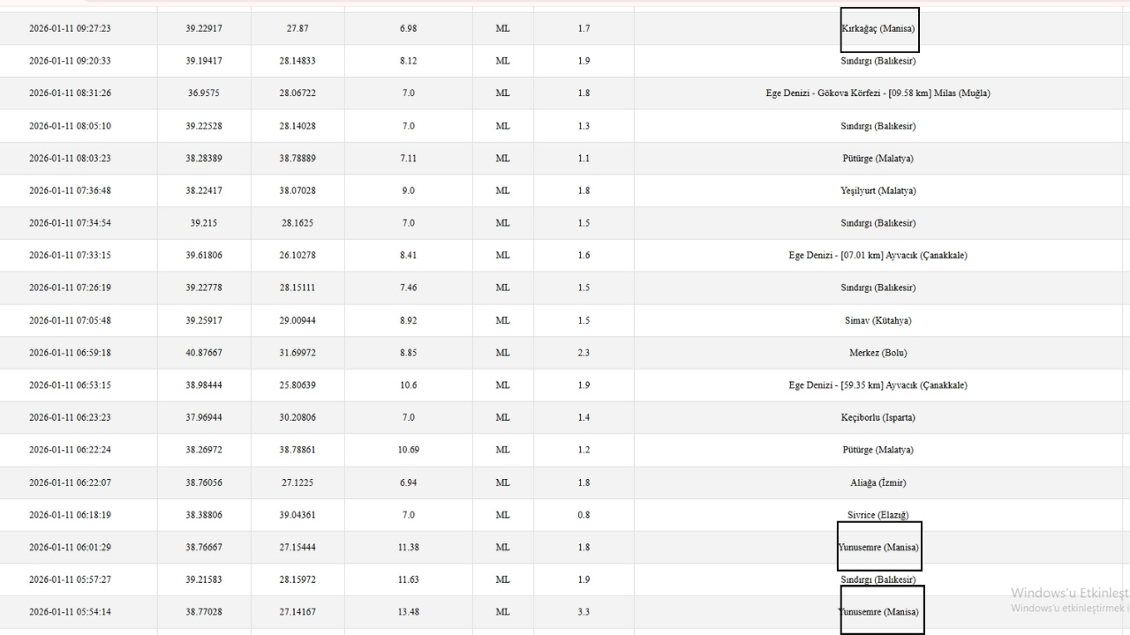Click the magnitude 3.3 value cell
The image size is (1130, 635).
(x=584, y=612)
